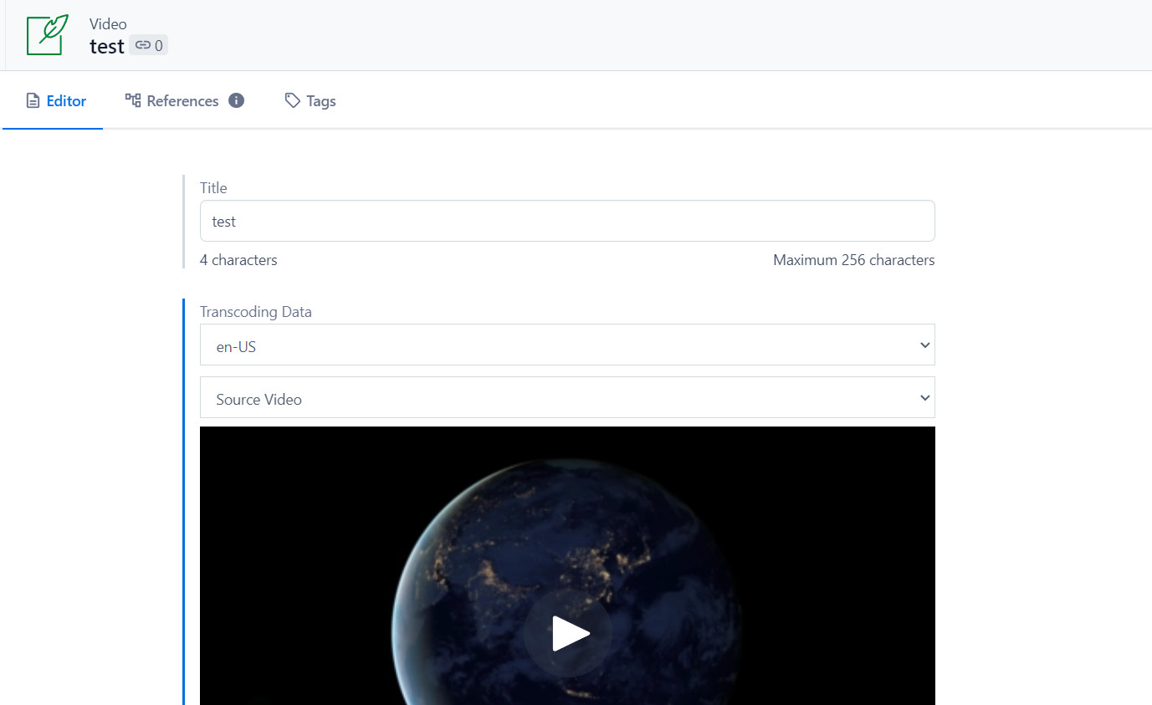This screenshot has width=1152, height=705.
Task: Click the References info icon
Action: click(x=237, y=100)
